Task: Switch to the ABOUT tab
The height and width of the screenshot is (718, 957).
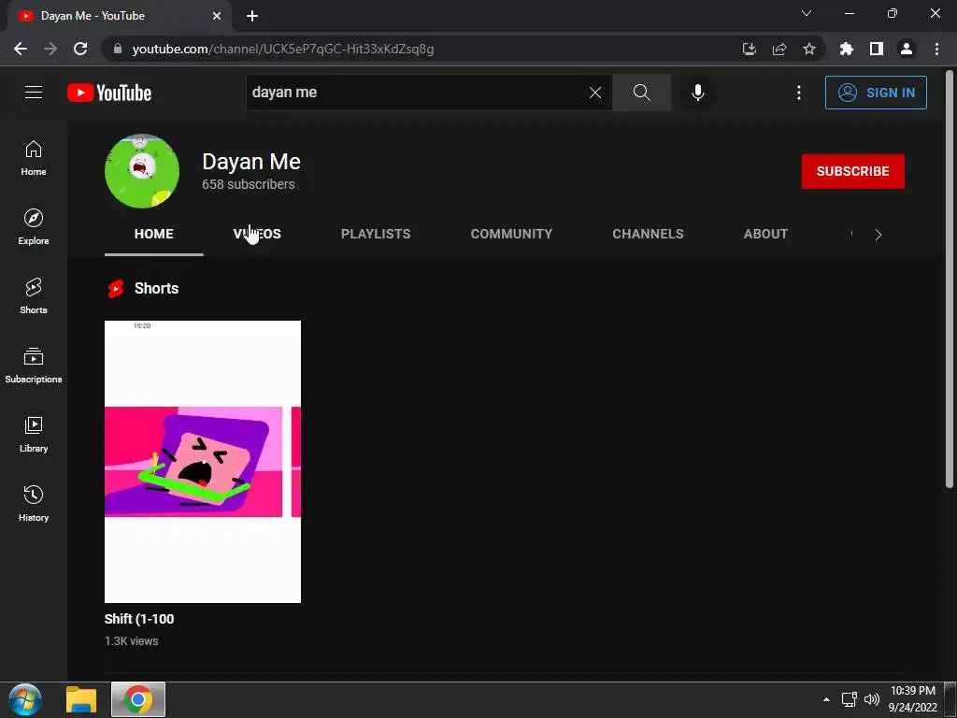Action: pyautogui.click(x=766, y=234)
